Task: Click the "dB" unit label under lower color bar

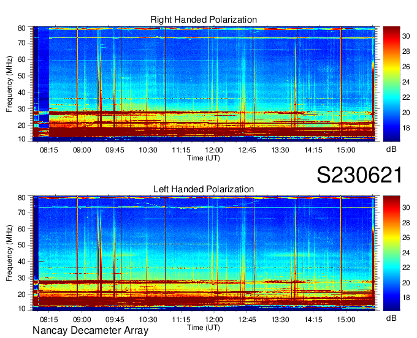Action: tap(391, 318)
